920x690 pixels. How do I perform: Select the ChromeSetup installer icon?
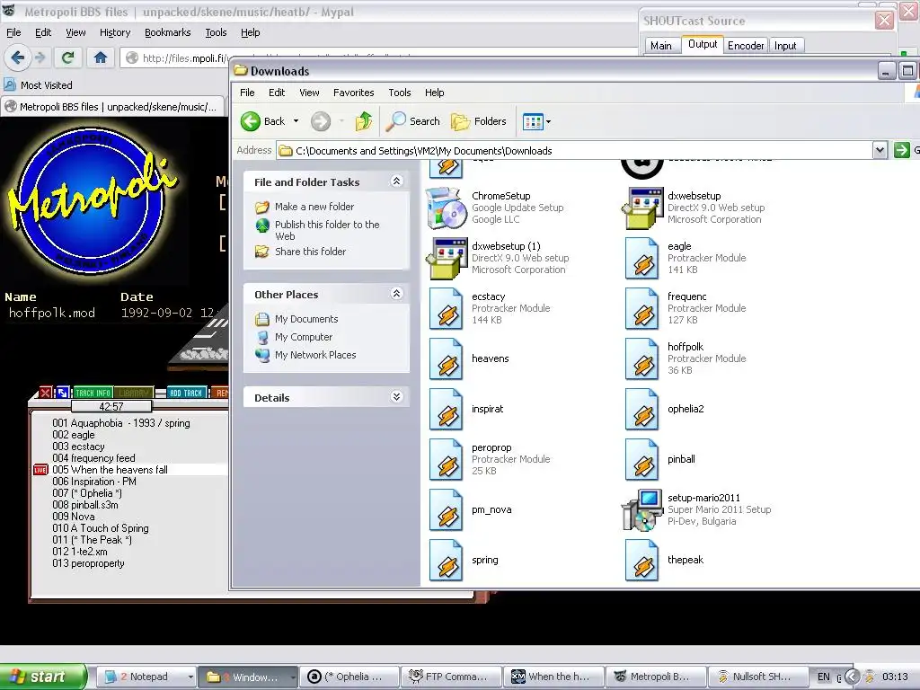446,208
